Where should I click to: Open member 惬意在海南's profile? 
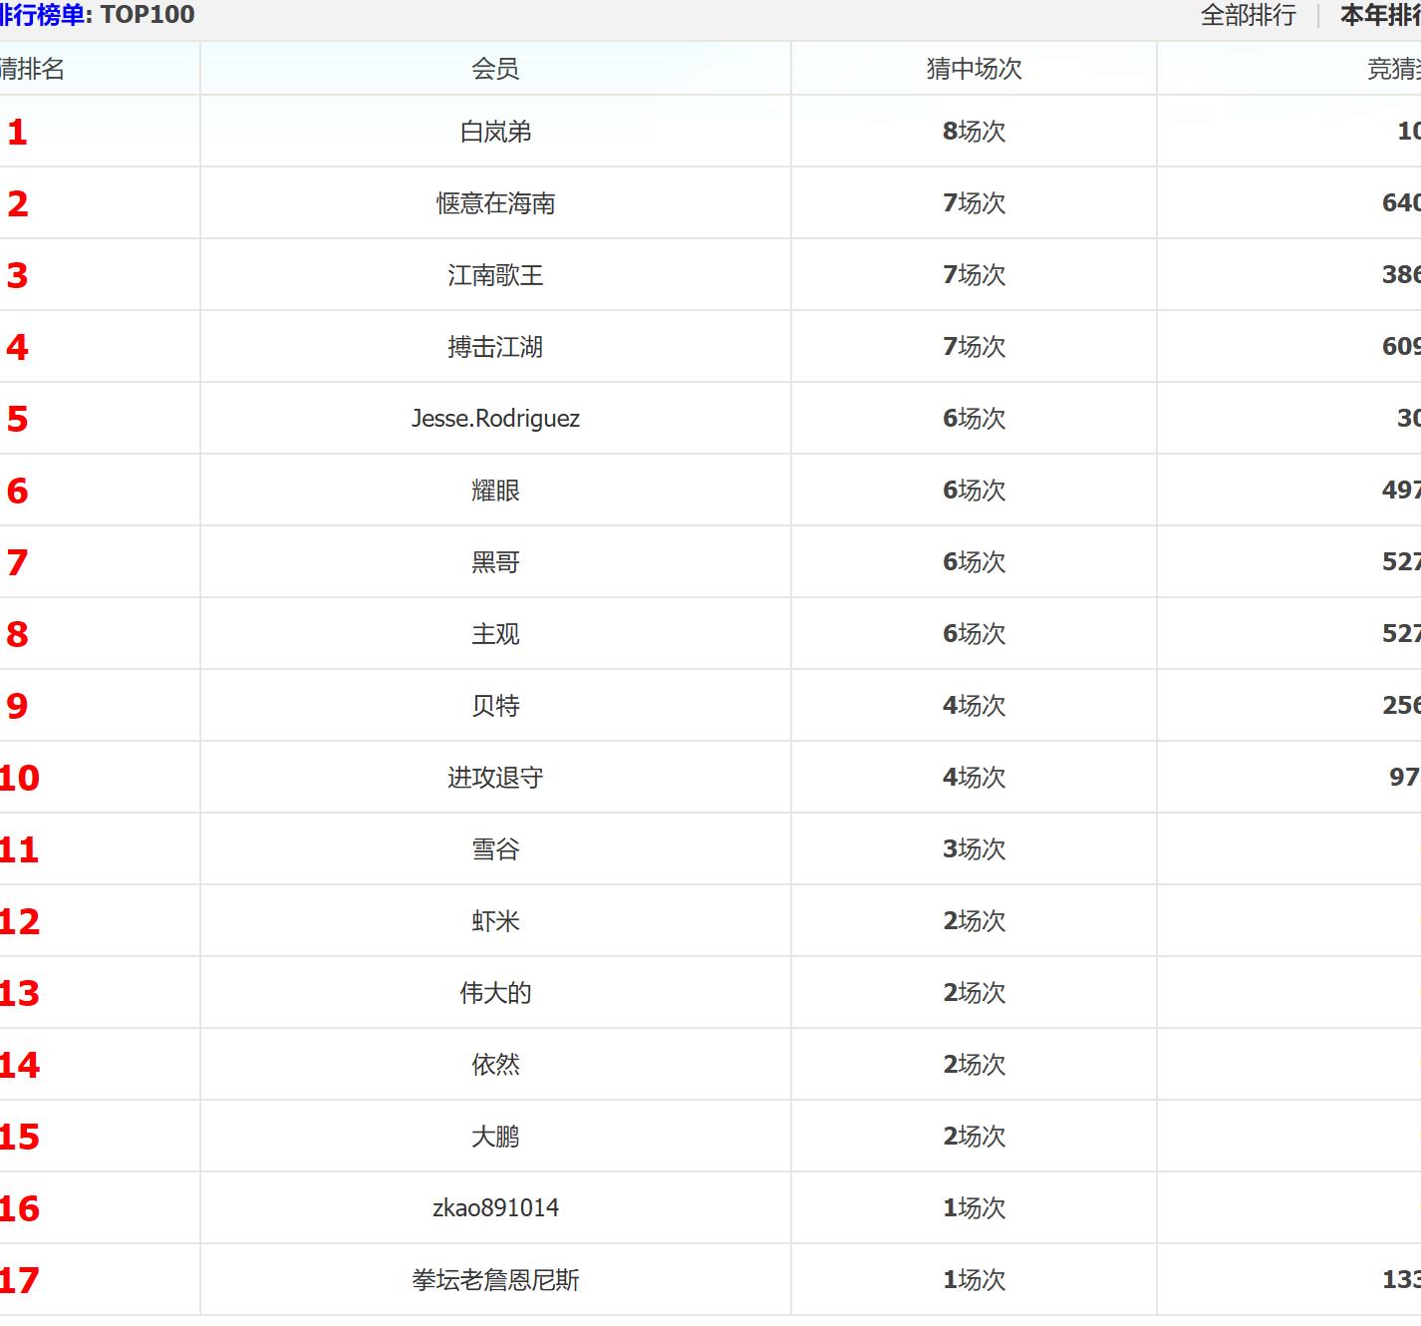click(495, 203)
